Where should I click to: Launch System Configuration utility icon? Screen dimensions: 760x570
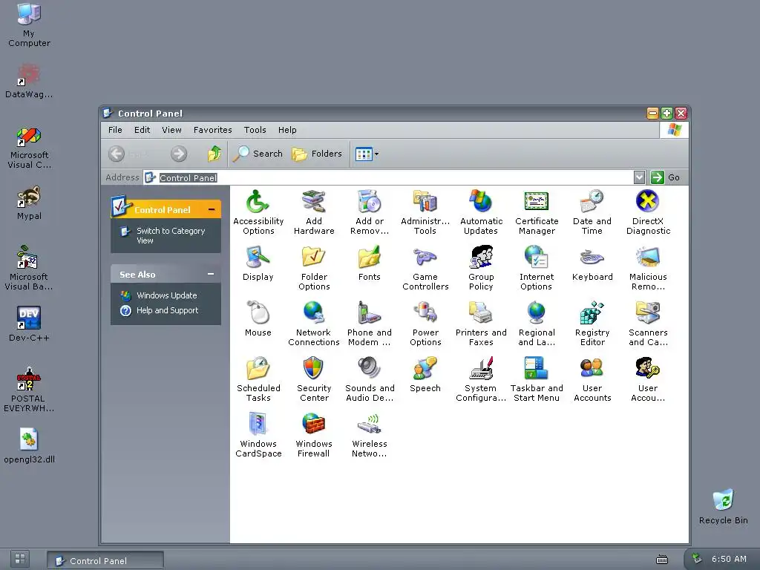(481, 379)
